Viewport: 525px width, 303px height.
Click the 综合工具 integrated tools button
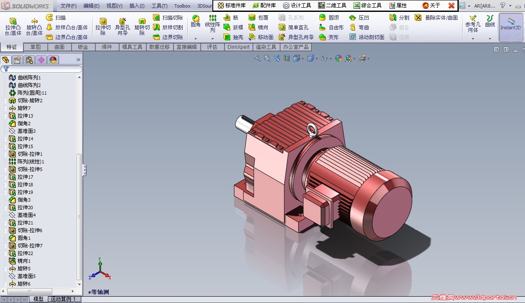click(x=367, y=6)
